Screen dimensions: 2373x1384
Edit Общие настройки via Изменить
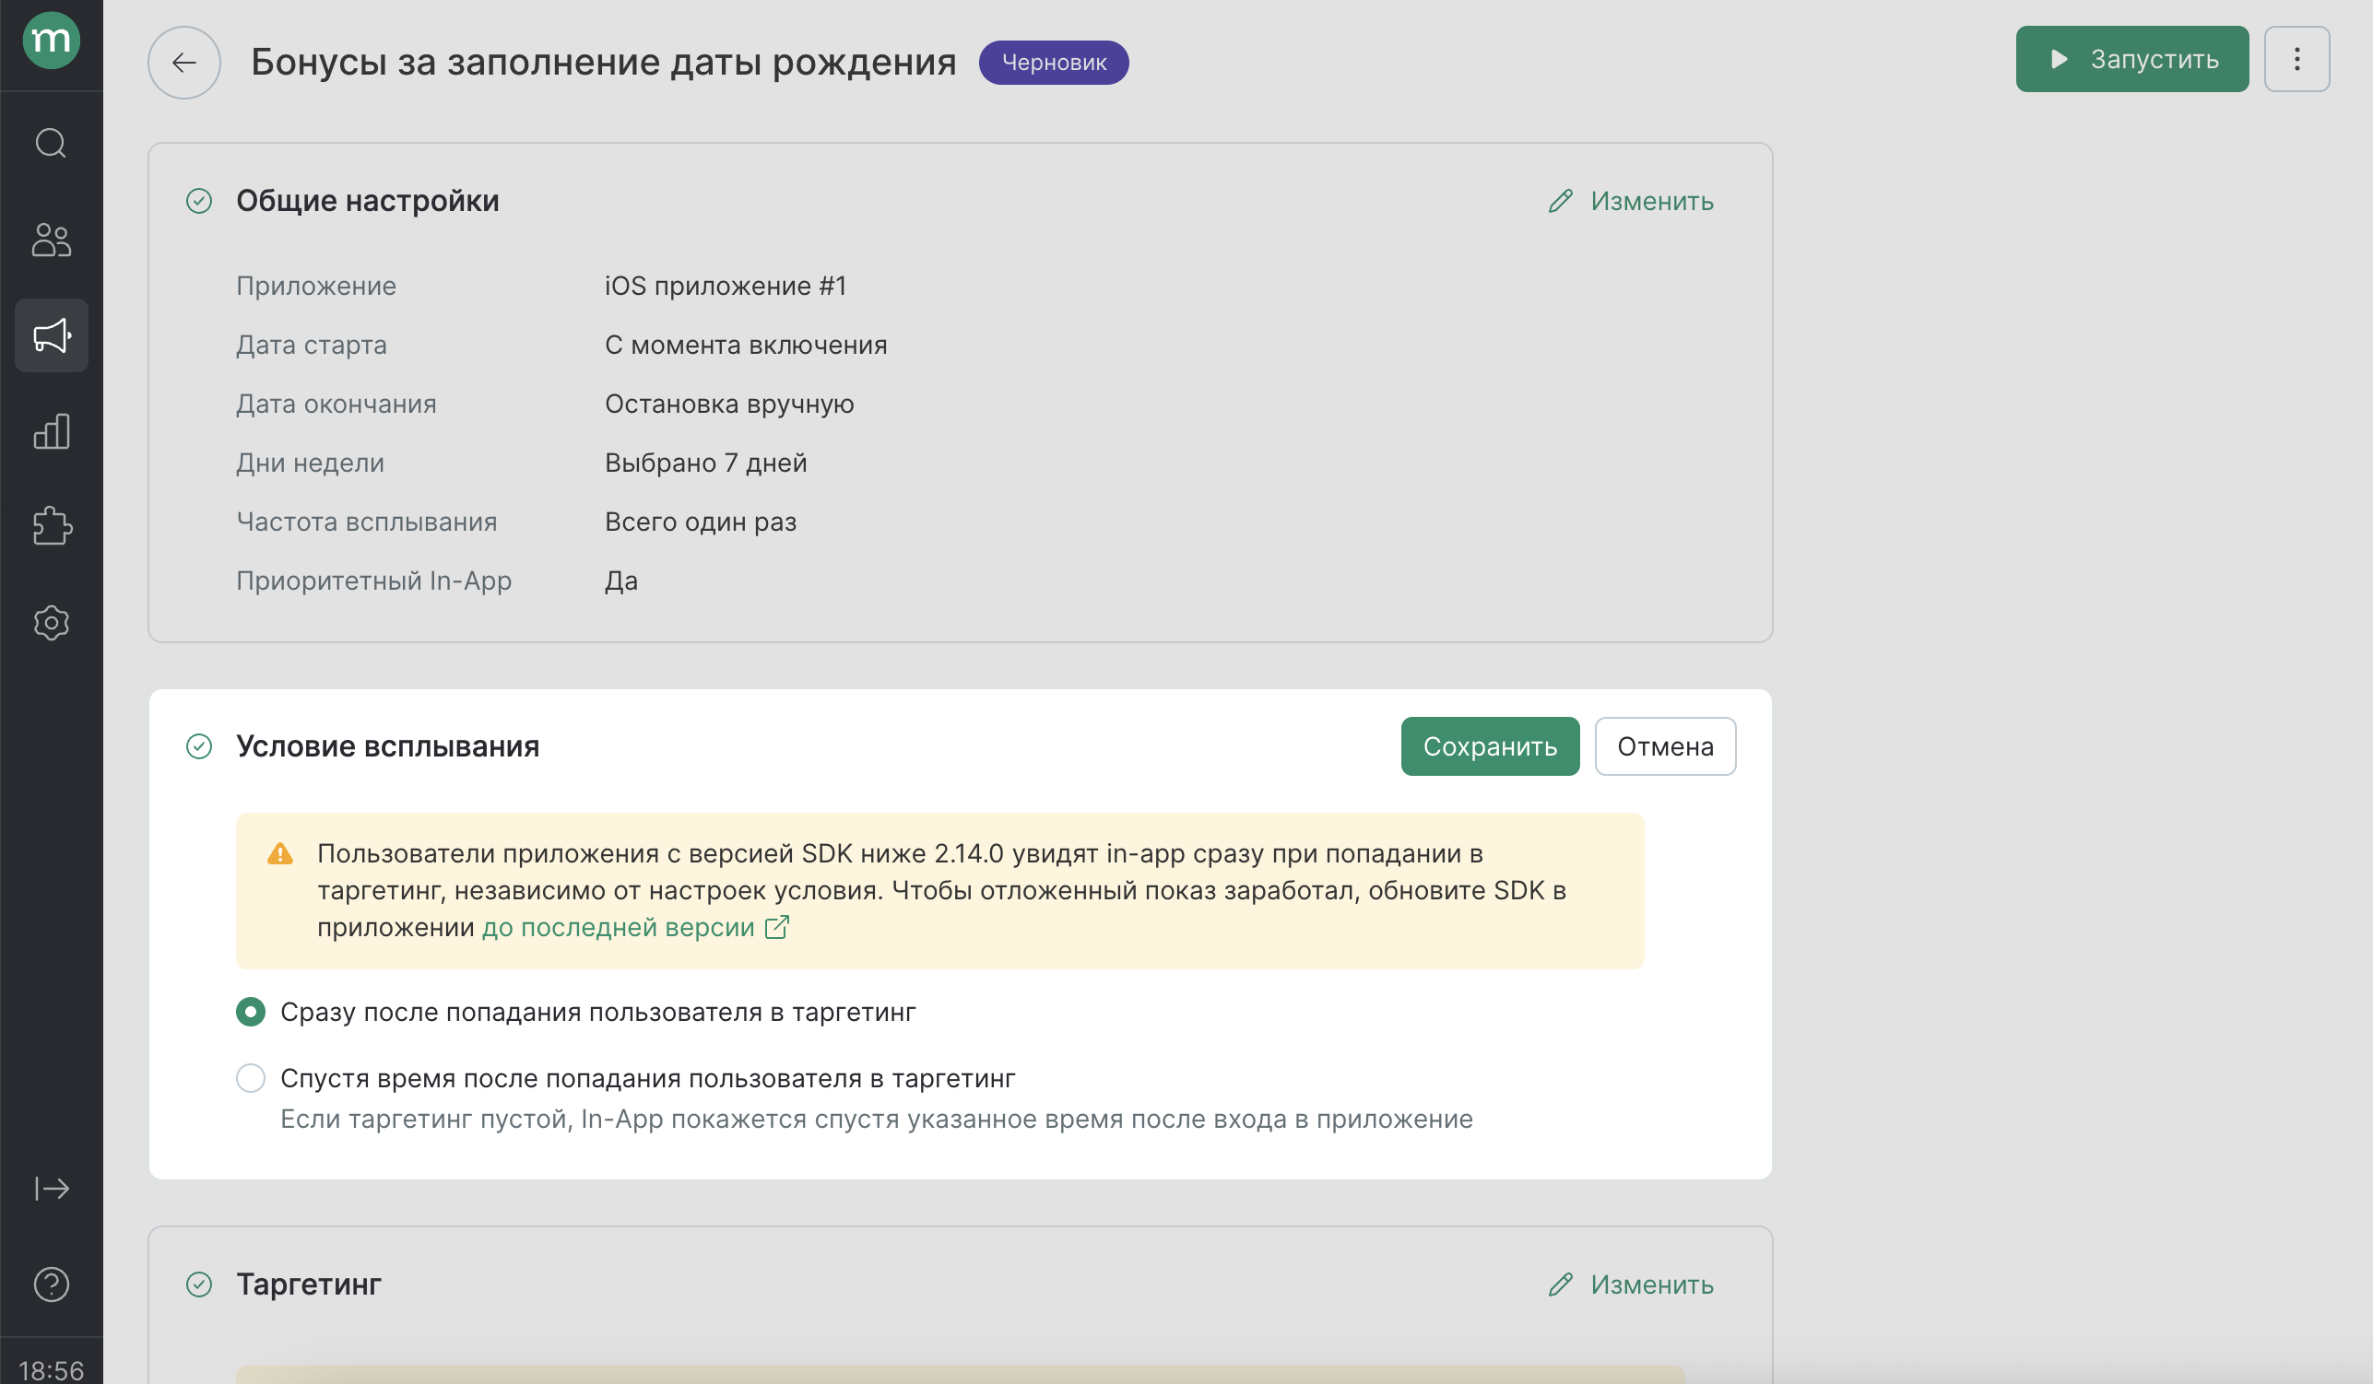point(1631,201)
